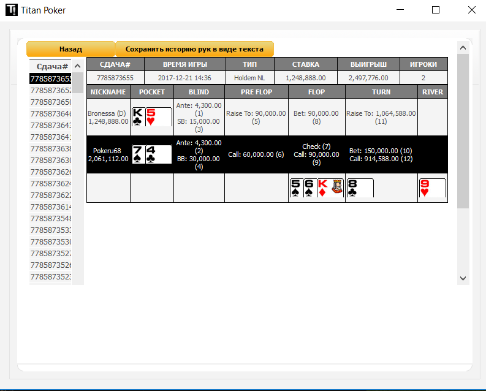Minimize the Titan Poker window
The width and height of the screenshot is (486, 391).
coord(400,10)
